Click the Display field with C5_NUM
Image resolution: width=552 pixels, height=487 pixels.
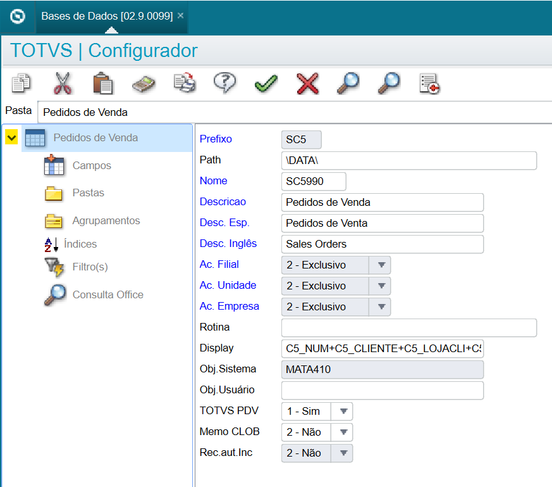[x=383, y=348]
